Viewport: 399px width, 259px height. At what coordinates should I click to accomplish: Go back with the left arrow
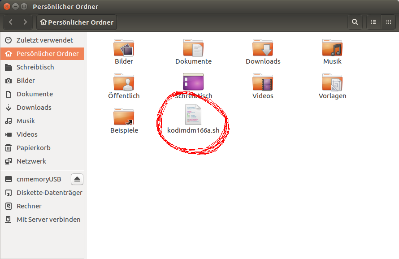(11, 22)
